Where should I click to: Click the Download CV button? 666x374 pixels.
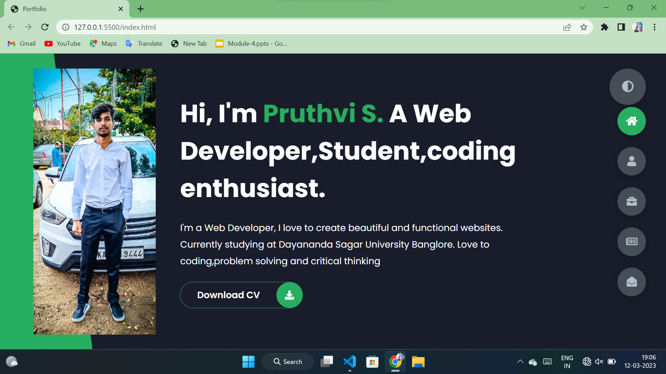[x=228, y=295]
